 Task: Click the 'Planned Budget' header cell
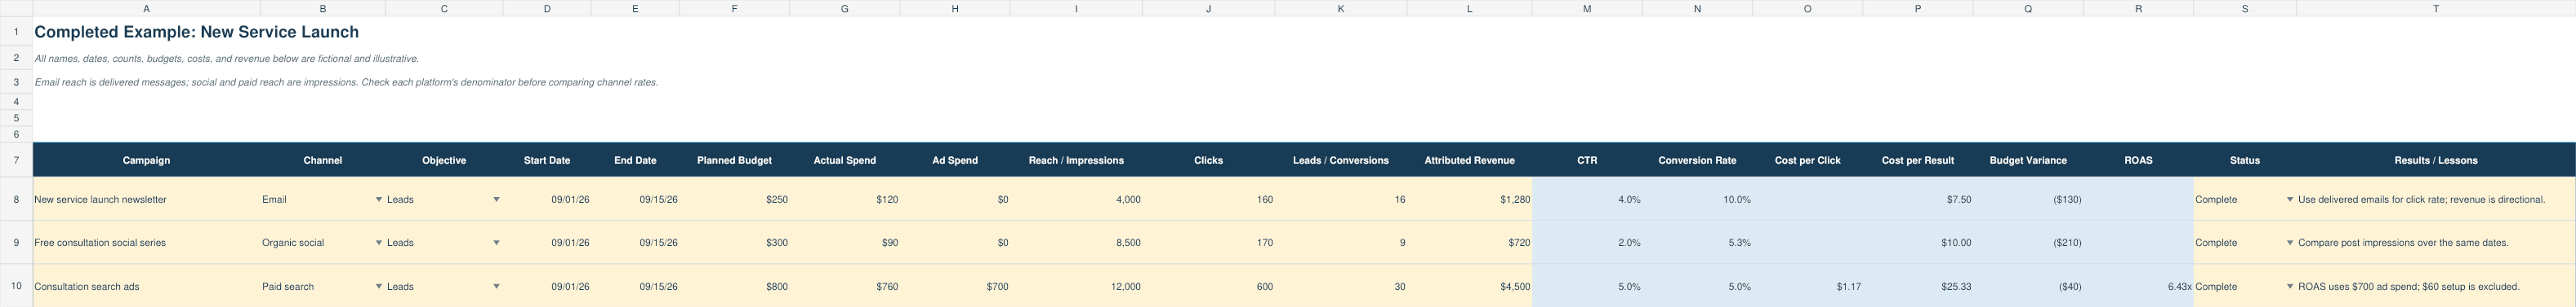click(734, 160)
